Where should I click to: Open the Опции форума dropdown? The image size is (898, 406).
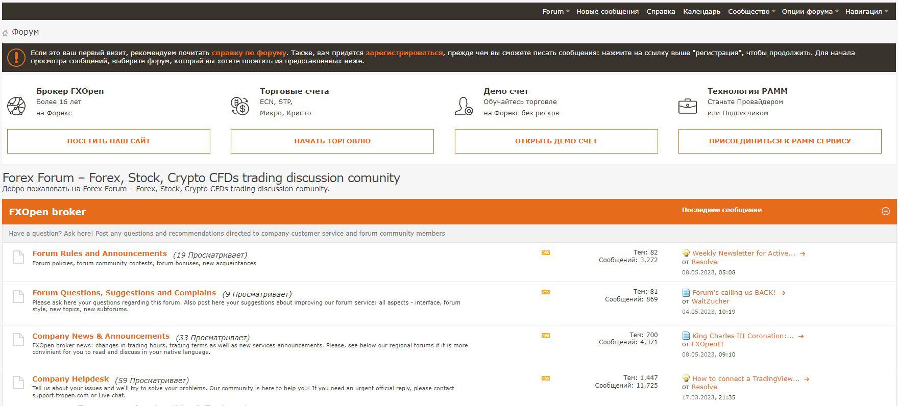[810, 11]
